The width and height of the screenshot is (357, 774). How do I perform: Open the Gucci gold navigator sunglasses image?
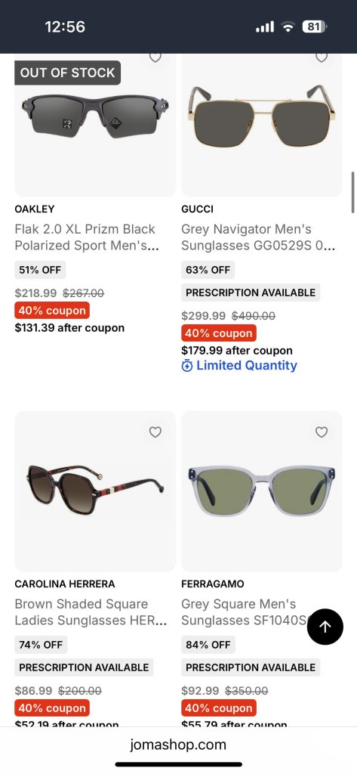pos(261,116)
